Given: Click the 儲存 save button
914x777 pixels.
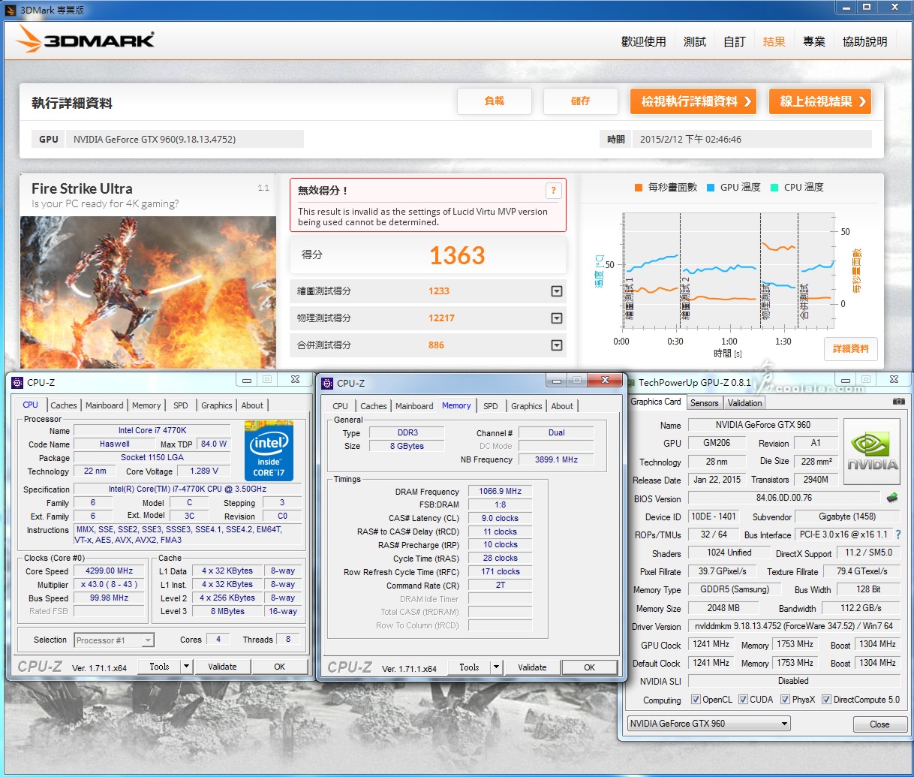Looking at the screenshot, I should (x=581, y=101).
